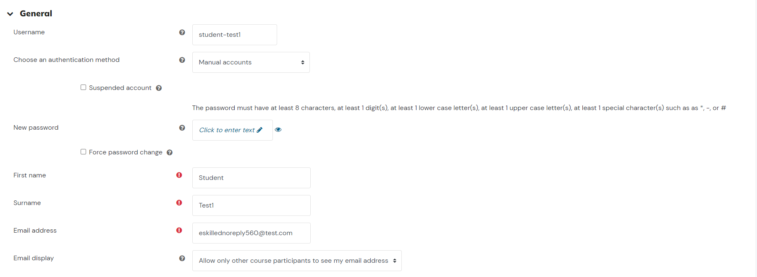Image resolution: width=757 pixels, height=277 pixels.
Task: Reveal password with the eye icon
Action: click(278, 130)
